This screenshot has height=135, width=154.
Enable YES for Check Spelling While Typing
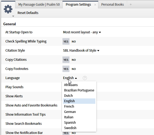click(x=66, y=41)
